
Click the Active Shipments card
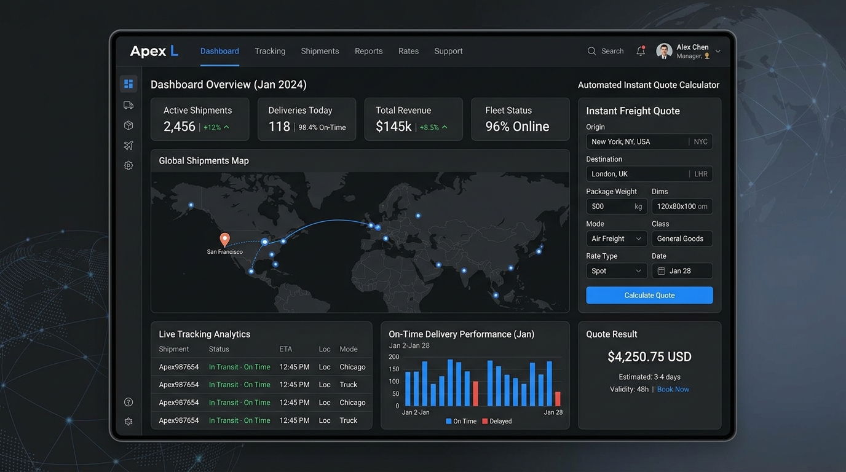point(200,119)
